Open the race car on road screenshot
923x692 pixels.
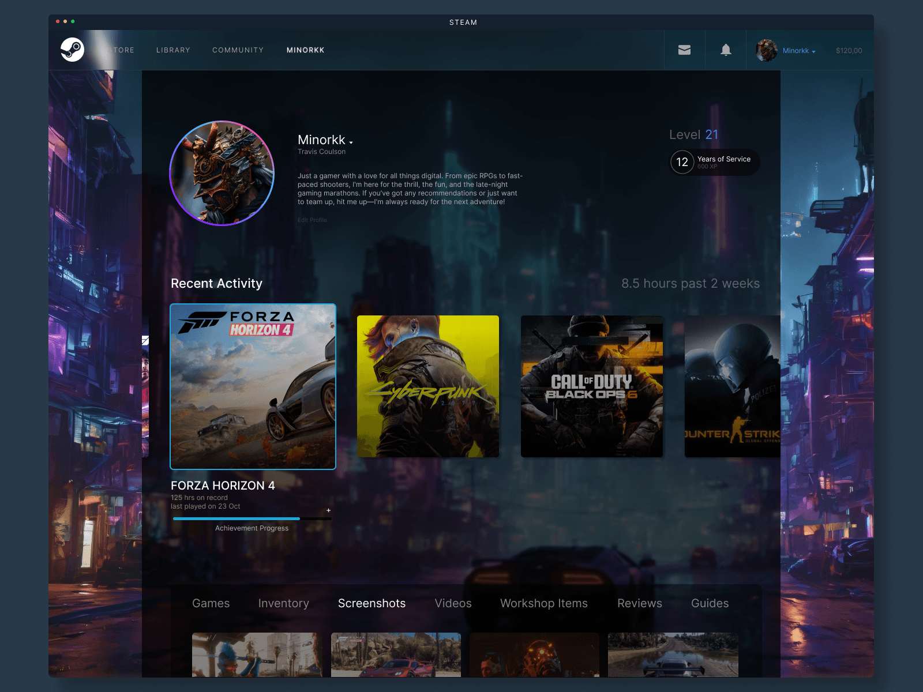point(673,655)
